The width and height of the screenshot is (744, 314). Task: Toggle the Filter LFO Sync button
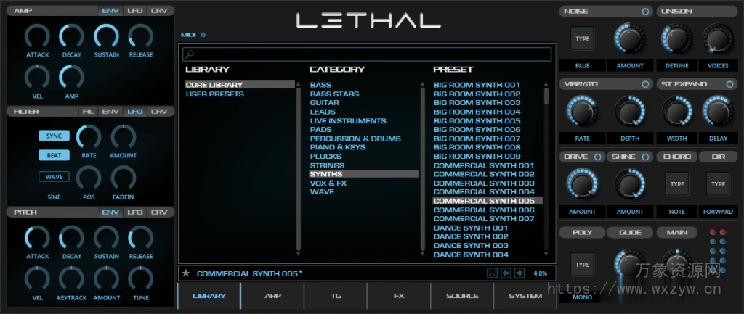(x=54, y=136)
